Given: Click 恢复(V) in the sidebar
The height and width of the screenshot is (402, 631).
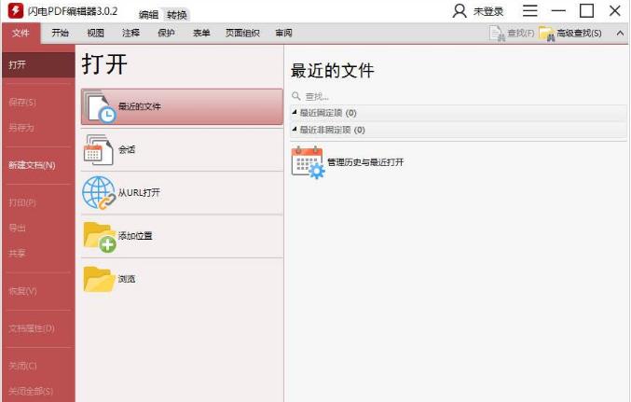Looking at the screenshot, I should point(23,291).
